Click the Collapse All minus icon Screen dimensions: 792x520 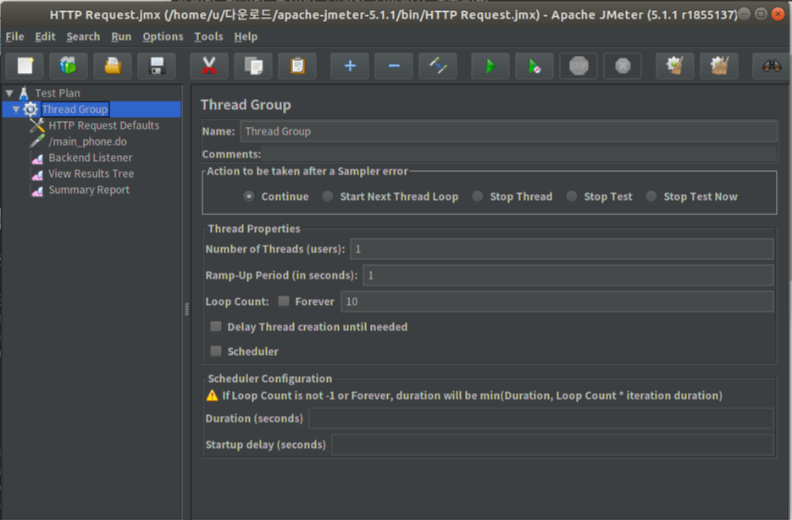(394, 66)
